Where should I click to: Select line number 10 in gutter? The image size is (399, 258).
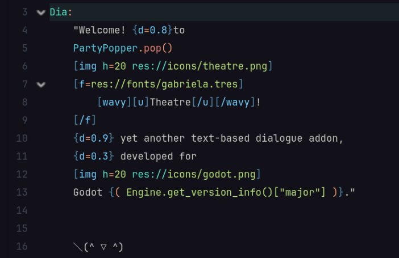[x=22, y=138]
